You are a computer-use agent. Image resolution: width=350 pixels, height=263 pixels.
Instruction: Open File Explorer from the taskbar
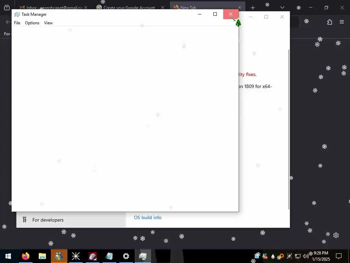[x=42, y=256]
